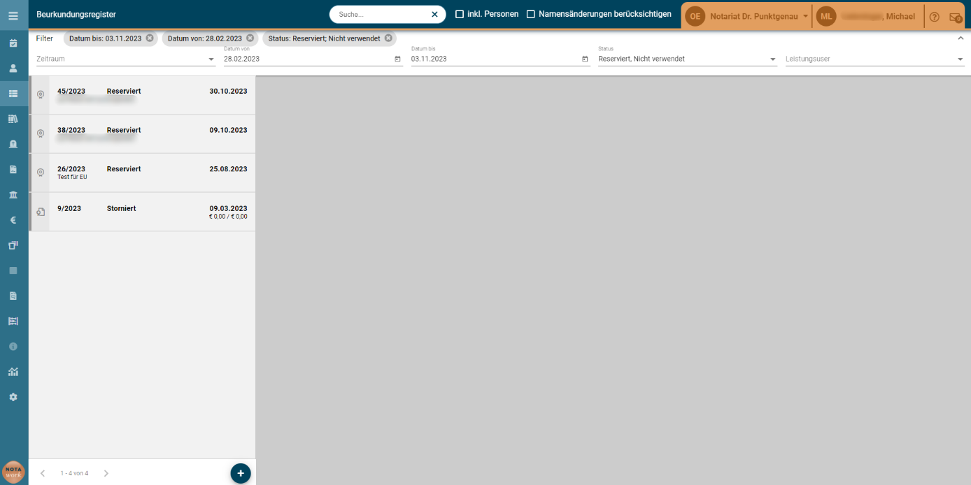This screenshot has width=971, height=485.
Task: Open the statistics chart sidebar icon
Action: coord(13,371)
